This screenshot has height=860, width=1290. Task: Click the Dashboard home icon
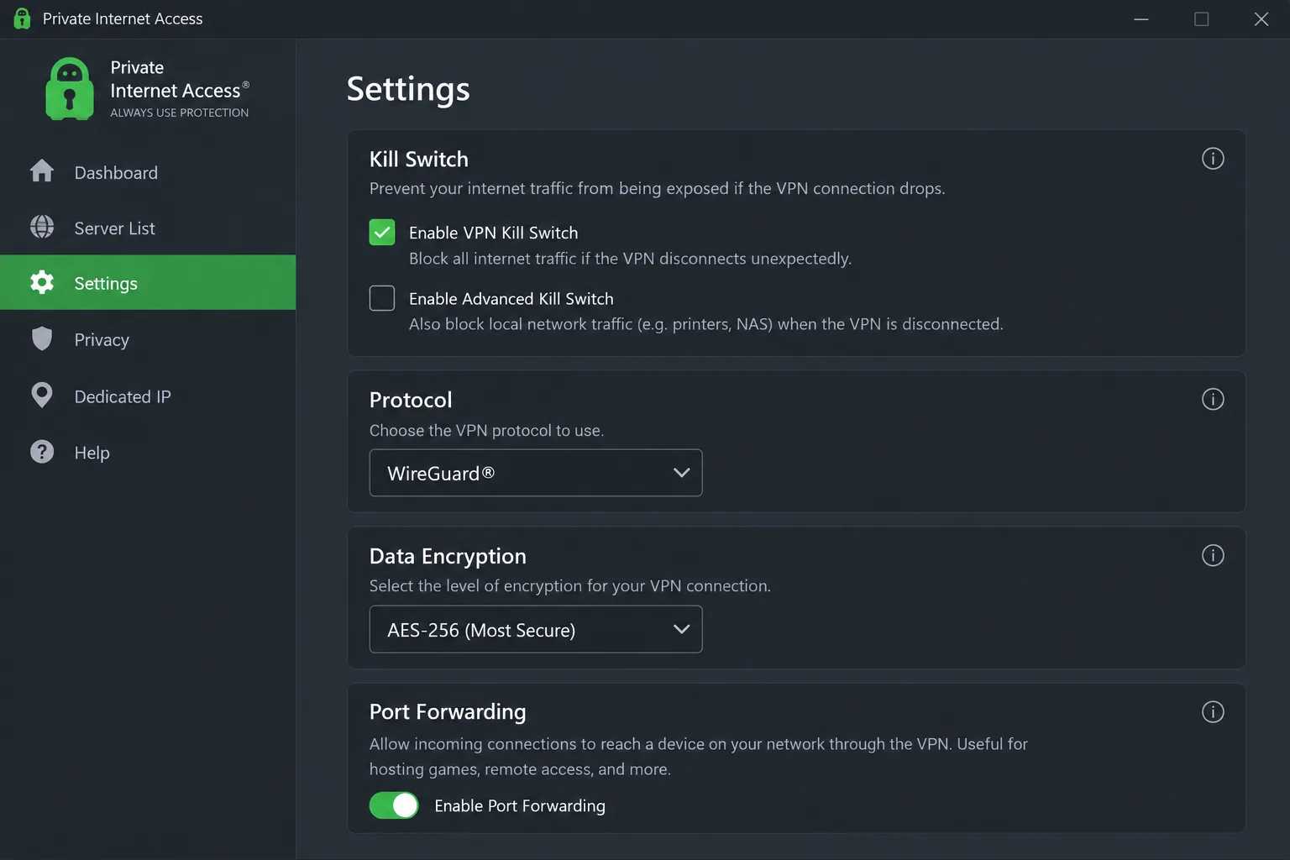(x=42, y=171)
